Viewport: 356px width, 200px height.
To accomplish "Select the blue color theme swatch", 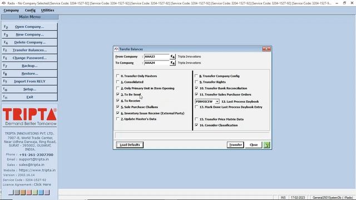I will click(41, 193).
